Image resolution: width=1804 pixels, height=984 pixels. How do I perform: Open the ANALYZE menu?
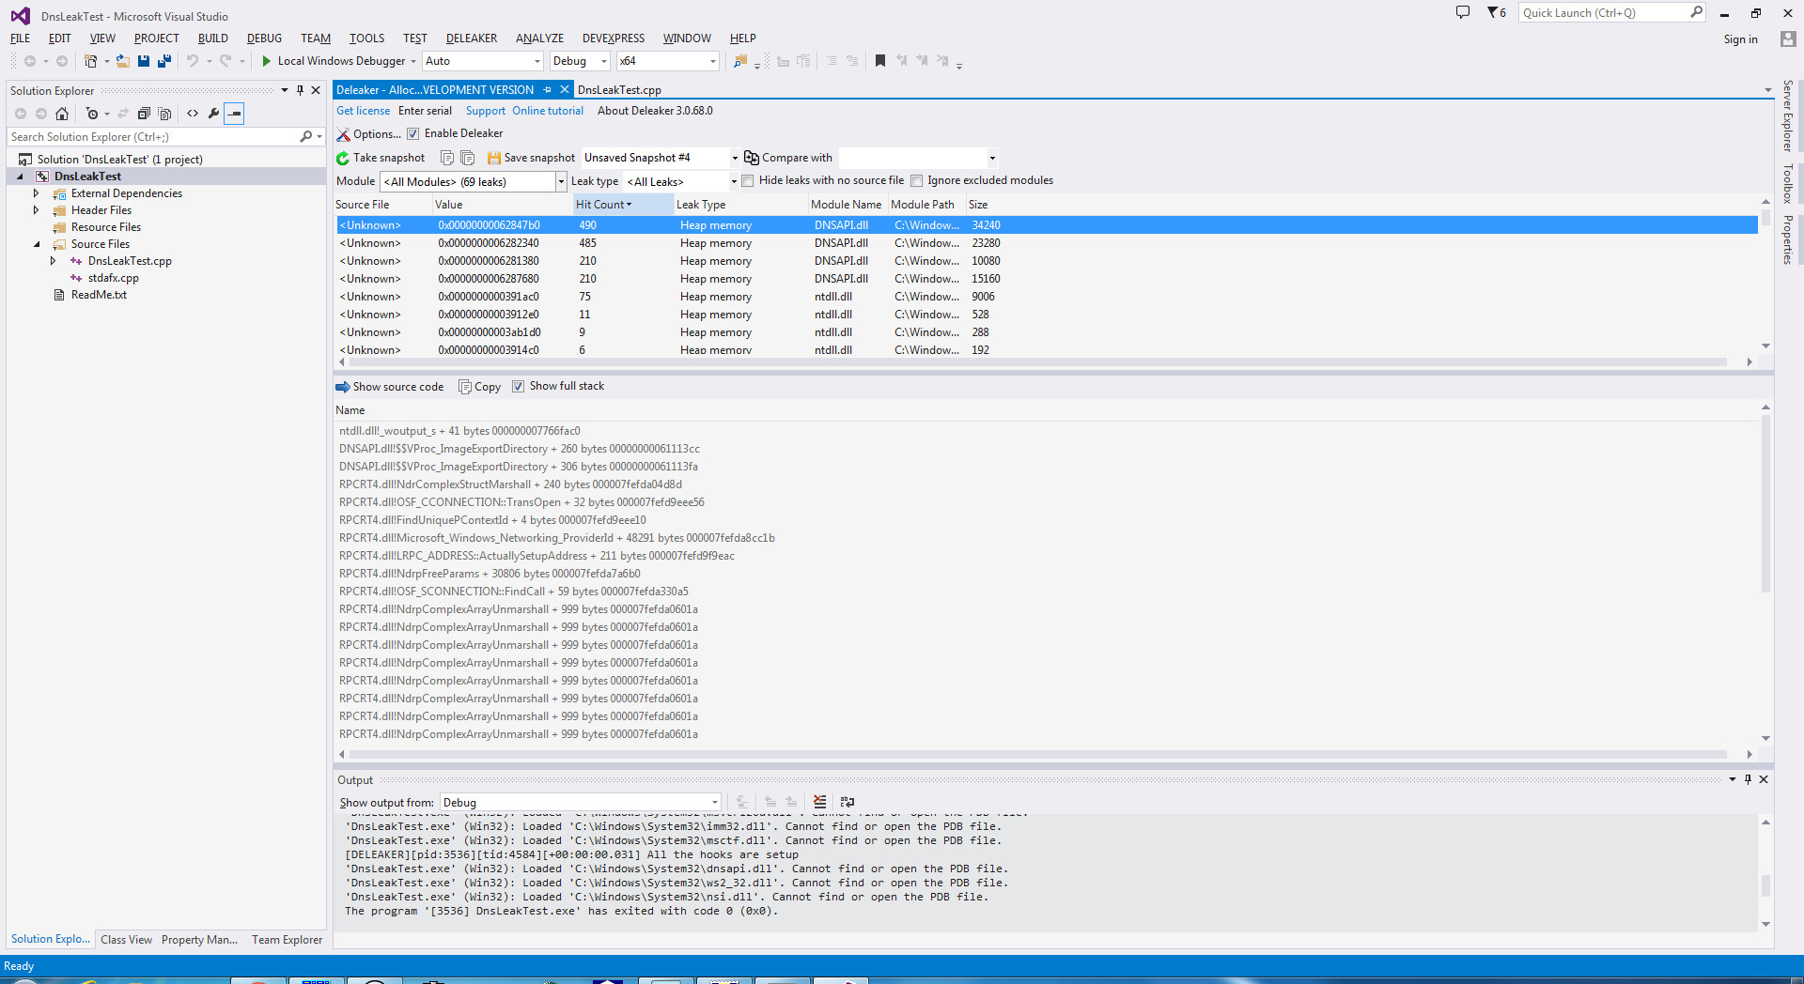(x=539, y=38)
